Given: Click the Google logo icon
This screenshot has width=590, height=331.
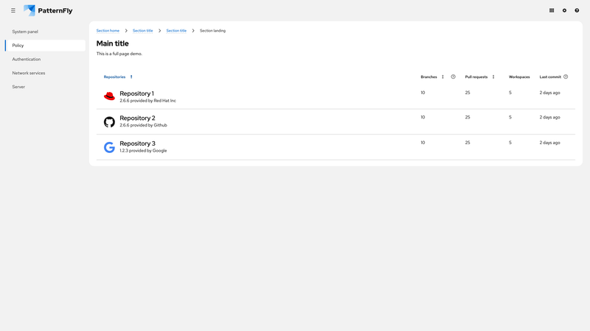Looking at the screenshot, I should point(109,147).
